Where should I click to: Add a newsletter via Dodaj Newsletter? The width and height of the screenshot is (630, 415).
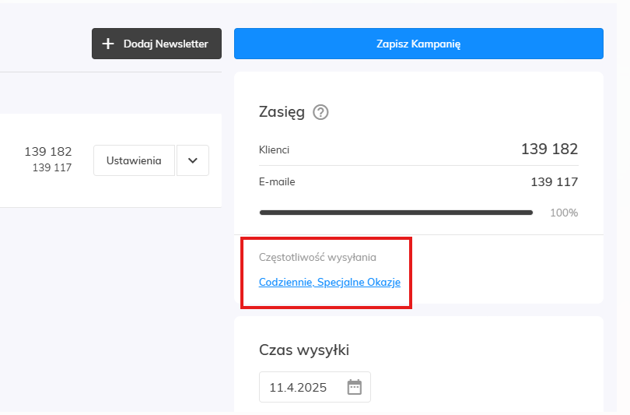[x=156, y=44]
